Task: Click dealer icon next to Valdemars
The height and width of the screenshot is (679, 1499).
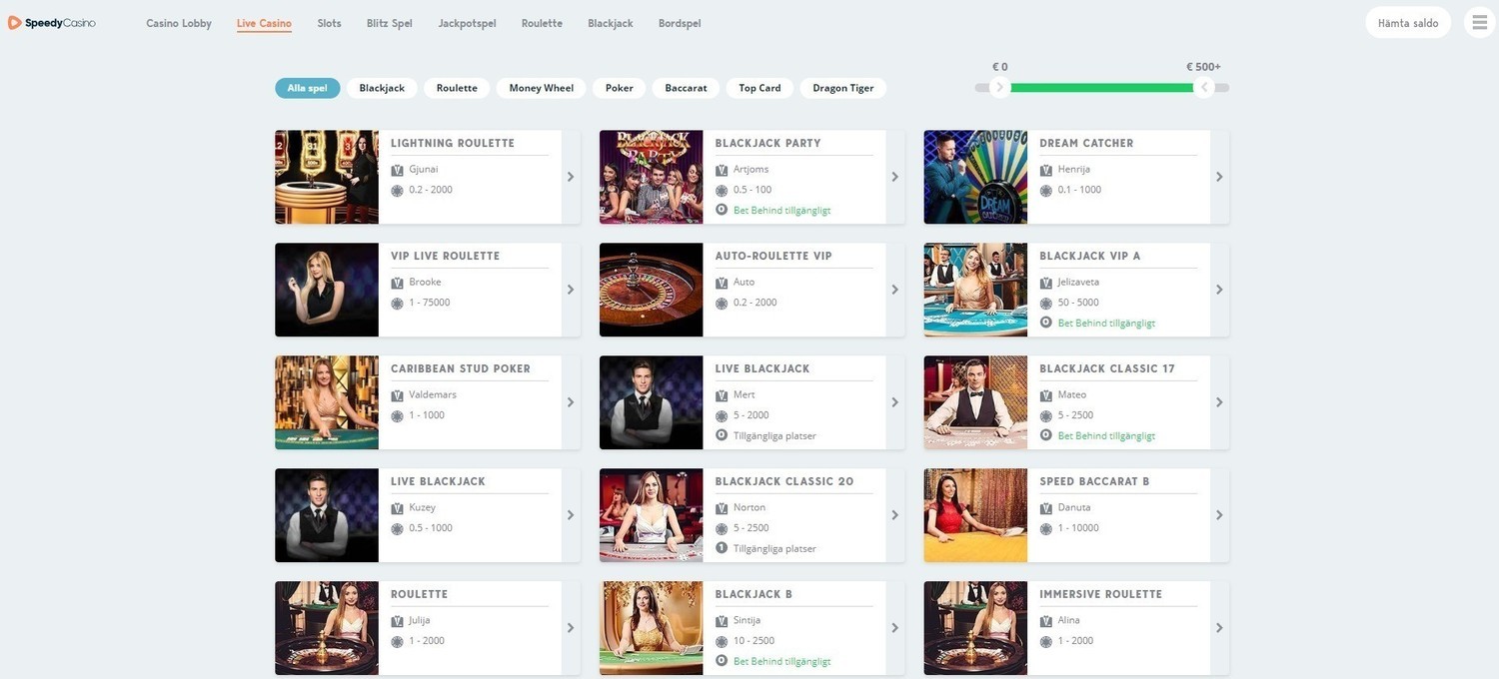Action: [397, 395]
